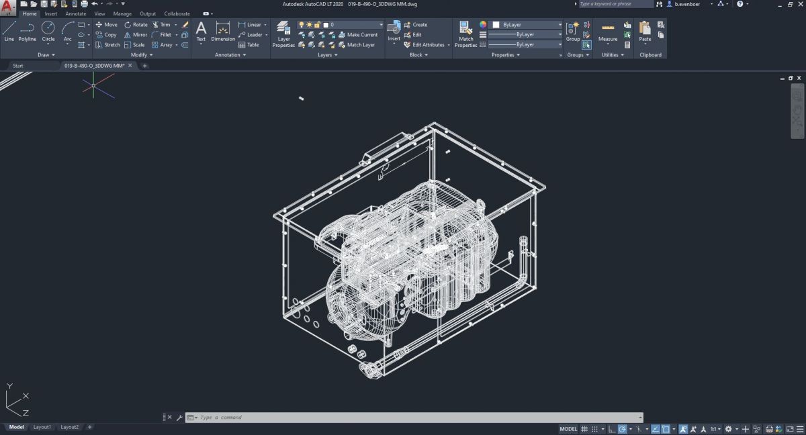
Task: Expand the Modify panel
Action: [142, 55]
